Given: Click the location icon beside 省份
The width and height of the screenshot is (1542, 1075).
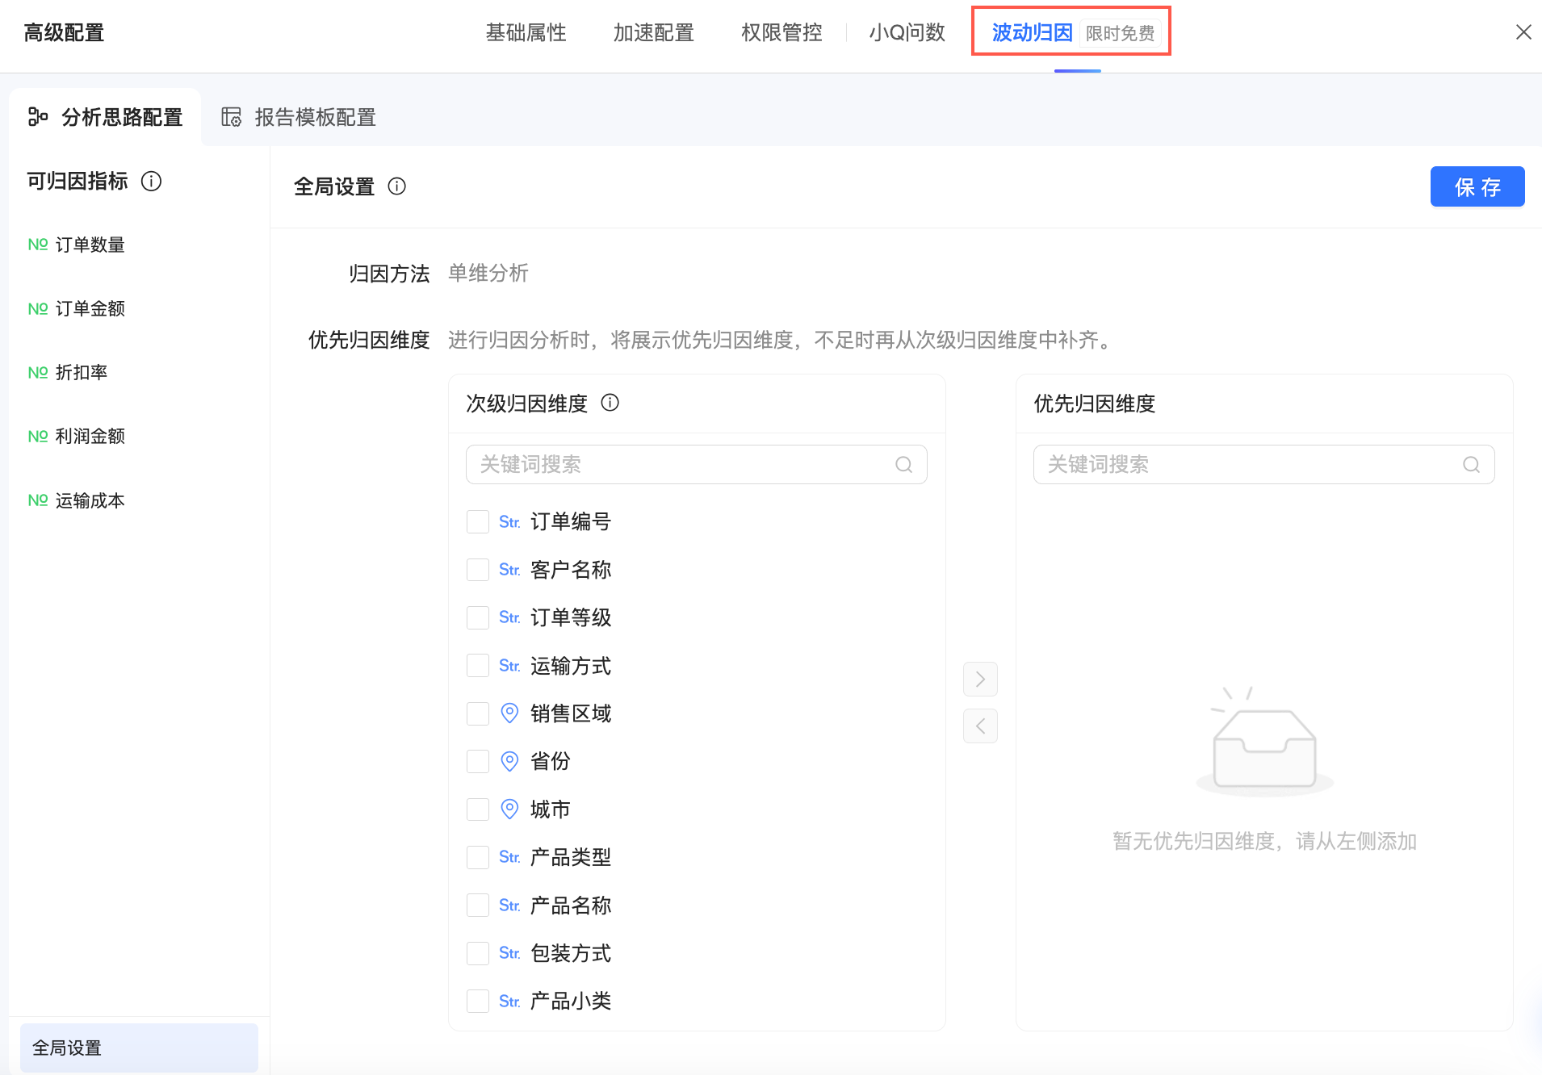Looking at the screenshot, I should pyautogui.click(x=509, y=761).
